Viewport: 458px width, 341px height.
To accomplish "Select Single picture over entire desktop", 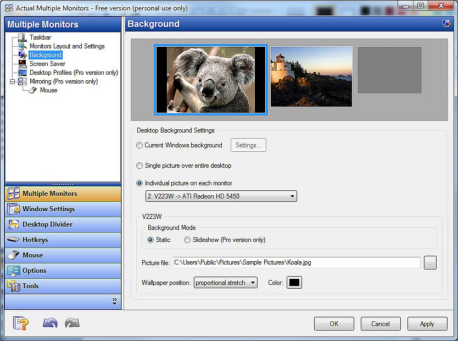I will tap(139, 166).
